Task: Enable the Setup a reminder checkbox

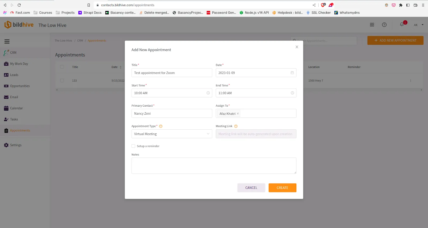Action: pos(133,146)
